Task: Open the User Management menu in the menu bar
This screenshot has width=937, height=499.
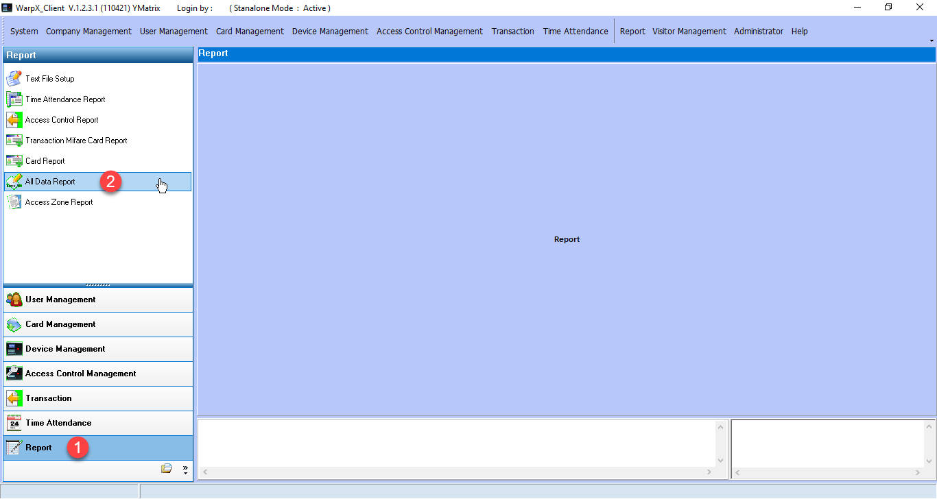Action: 174,31
